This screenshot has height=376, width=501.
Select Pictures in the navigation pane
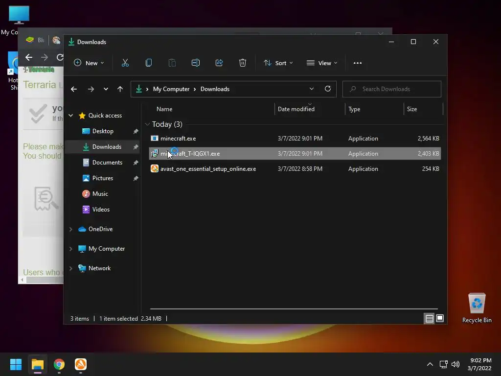[x=103, y=178]
